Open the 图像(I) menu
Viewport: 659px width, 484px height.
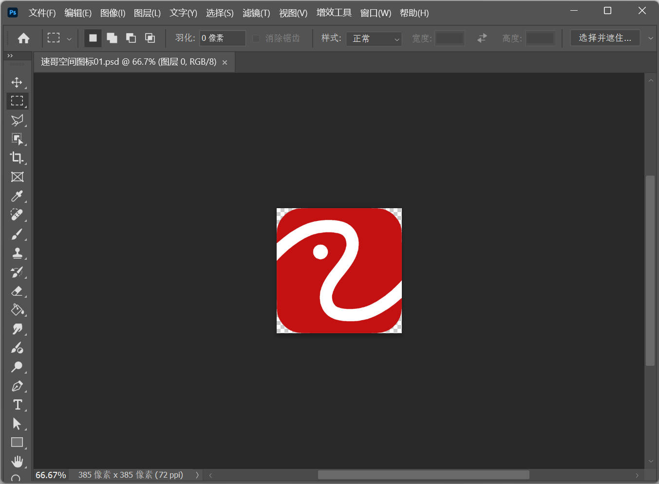(113, 13)
